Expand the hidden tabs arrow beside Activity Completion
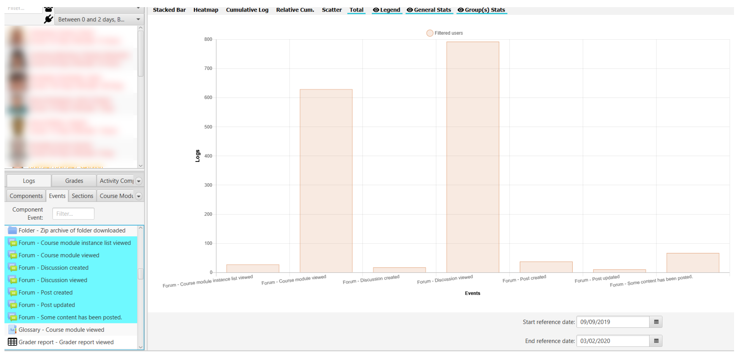 (x=139, y=181)
